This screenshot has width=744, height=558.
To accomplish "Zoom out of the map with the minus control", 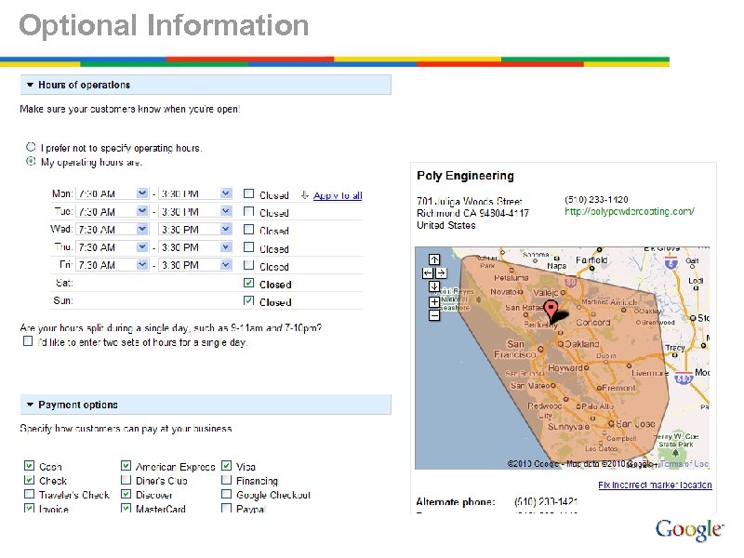I will coord(434,315).
